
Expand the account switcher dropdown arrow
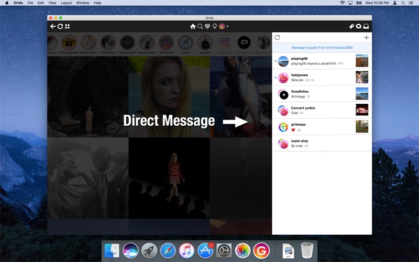tap(227, 27)
